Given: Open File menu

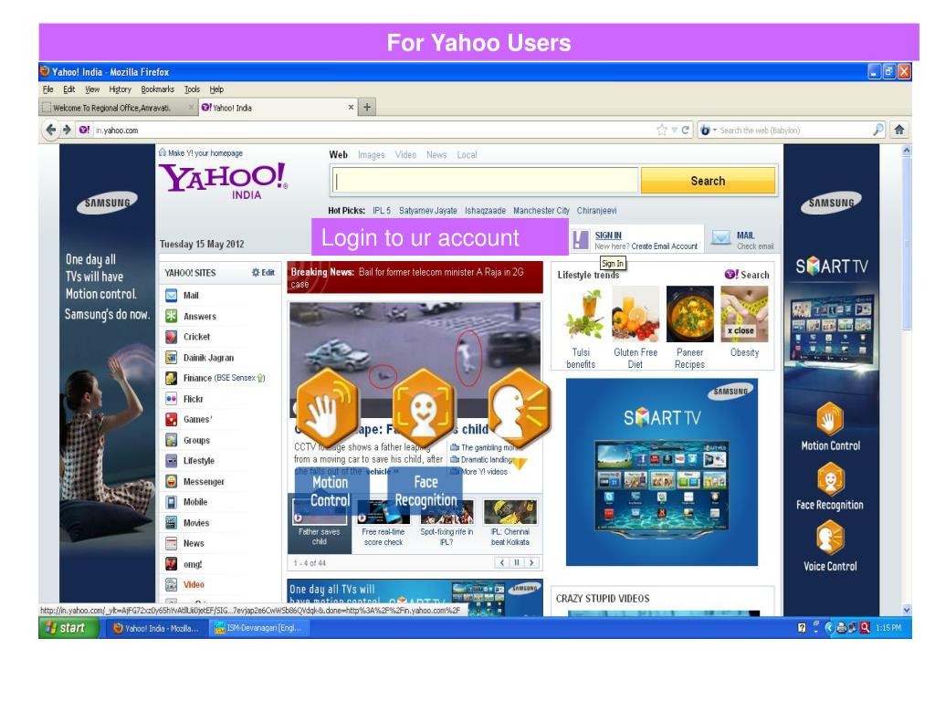Looking at the screenshot, I should coord(47,89).
